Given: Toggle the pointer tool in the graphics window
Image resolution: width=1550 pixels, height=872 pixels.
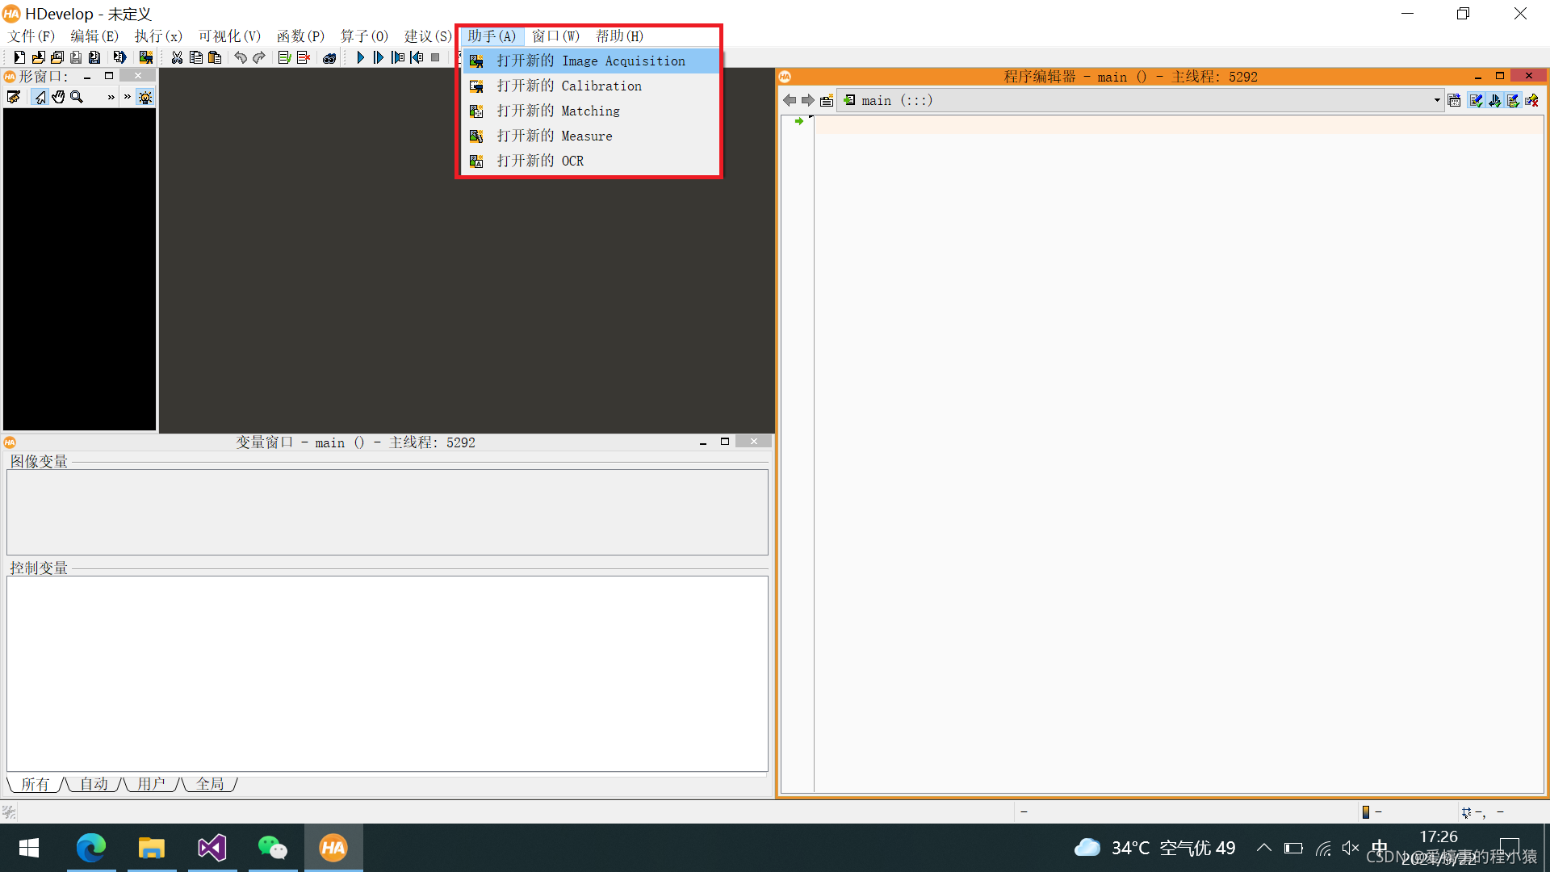Looking at the screenshot, I should click(x=40, y=97).
